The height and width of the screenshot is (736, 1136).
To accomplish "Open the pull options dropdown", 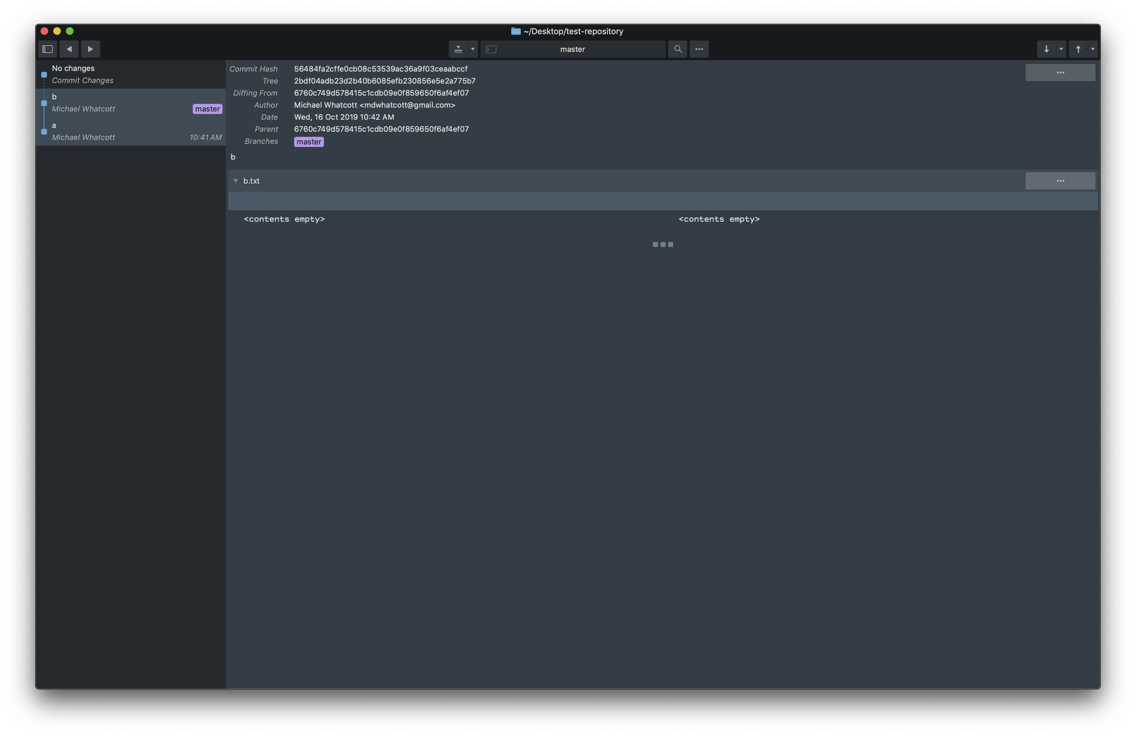I will tap(1061, 49).
